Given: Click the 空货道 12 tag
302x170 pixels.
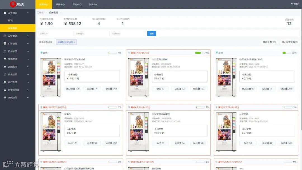Looking at the screenshot, I should [x=180, y=89].
